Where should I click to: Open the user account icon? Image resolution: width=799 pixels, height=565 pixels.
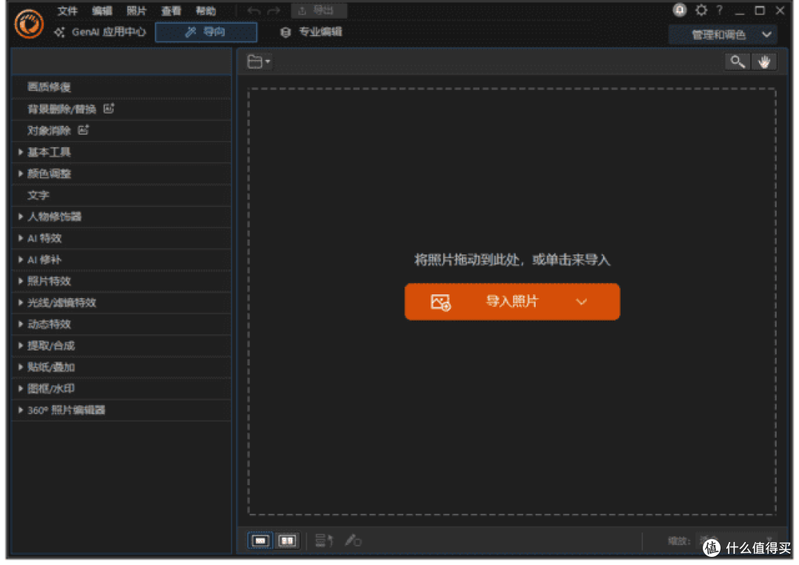[679, 10]
